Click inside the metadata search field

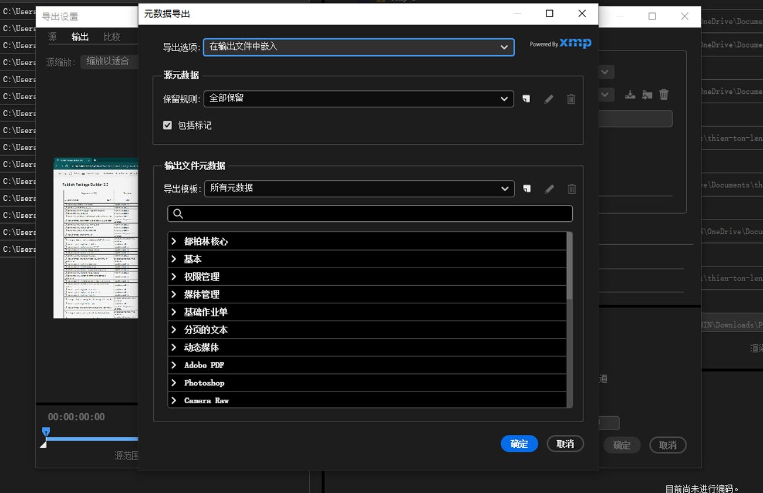[x=370, y=214]
